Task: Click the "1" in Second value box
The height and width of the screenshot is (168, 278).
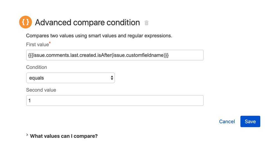Action: pyautogui.click(x=29, y=101)
